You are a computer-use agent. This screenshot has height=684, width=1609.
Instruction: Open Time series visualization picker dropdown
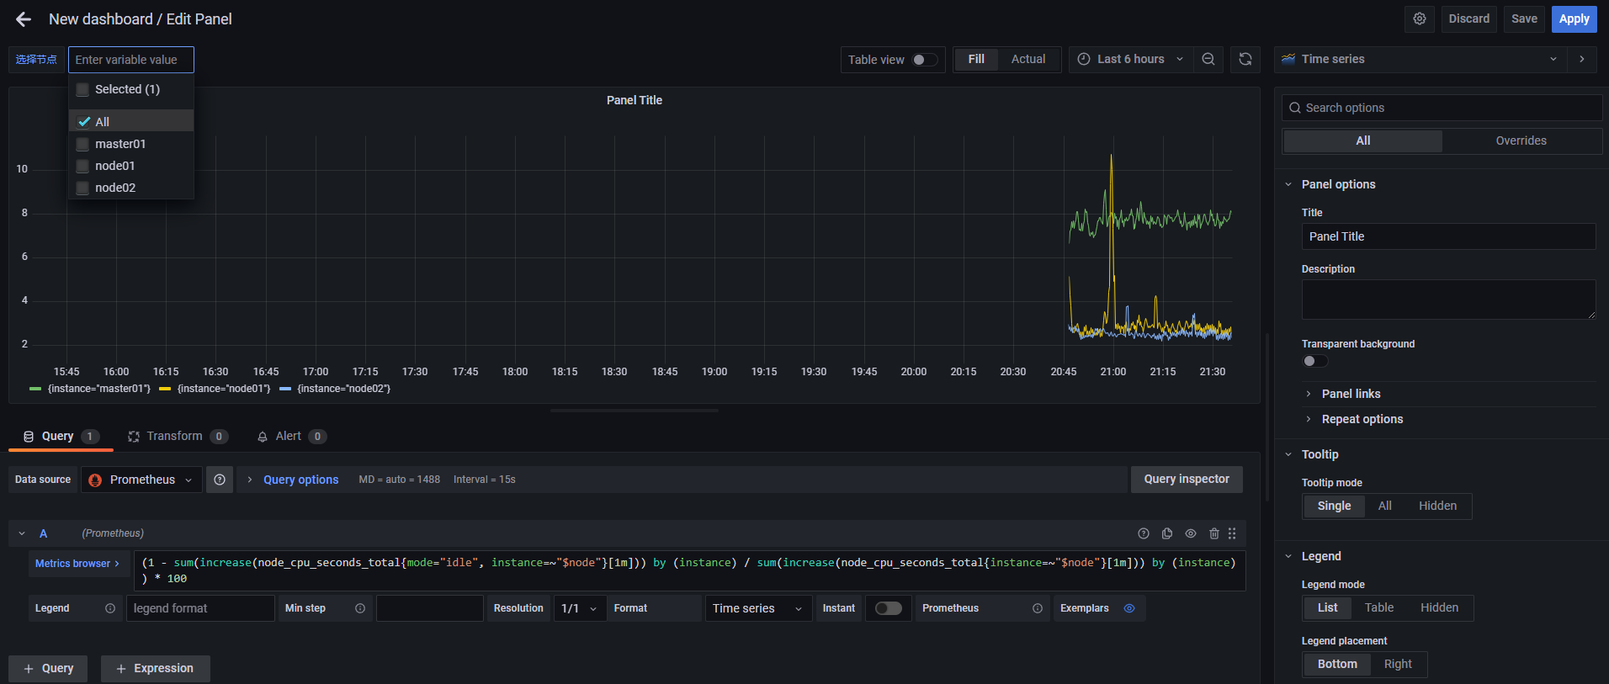coord(1420,59)
